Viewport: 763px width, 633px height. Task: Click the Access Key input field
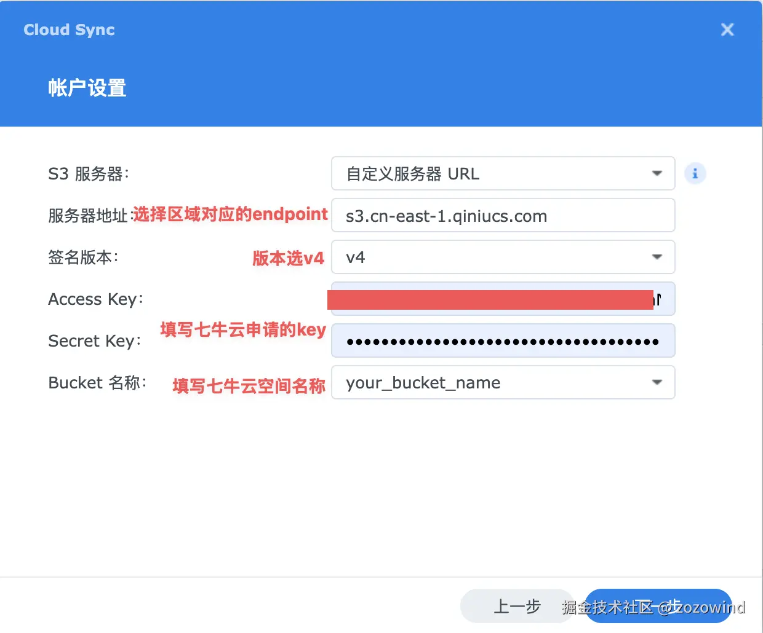tap(503, 299)
